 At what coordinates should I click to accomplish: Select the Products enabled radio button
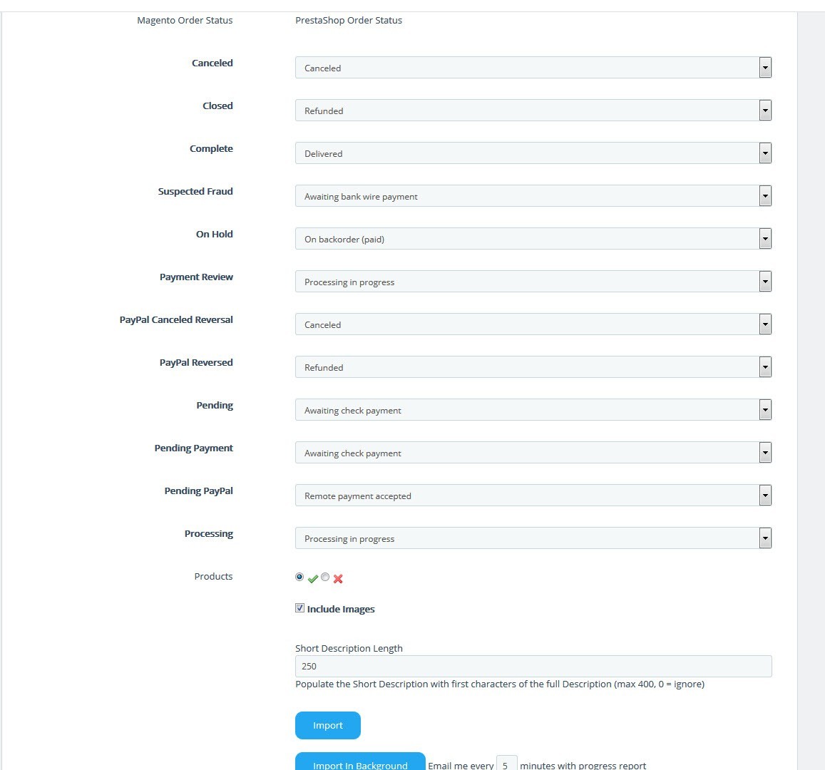click(x=299, y=577)
